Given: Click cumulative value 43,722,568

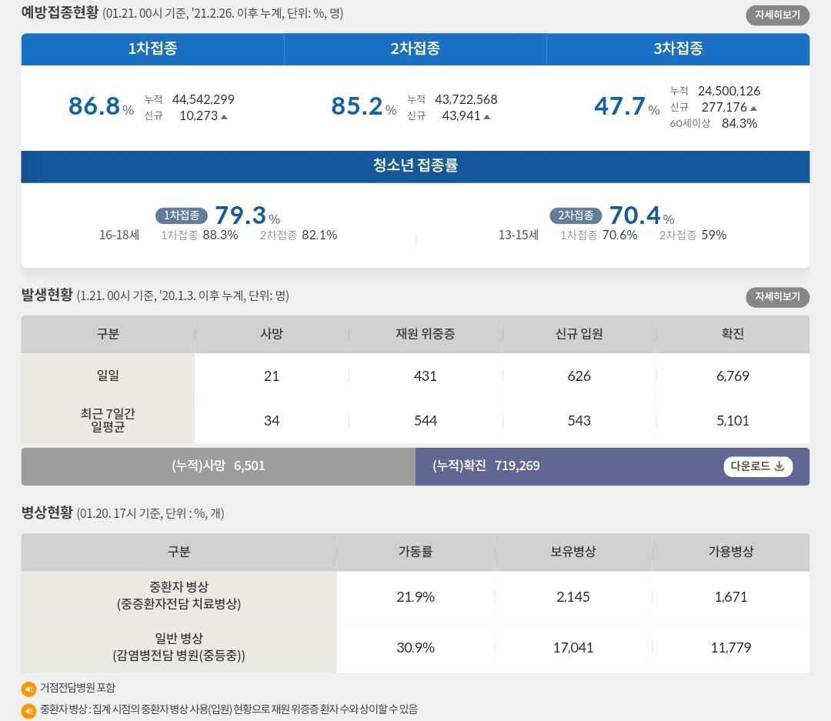Looking at the screenshot, I should pos(466,99).
